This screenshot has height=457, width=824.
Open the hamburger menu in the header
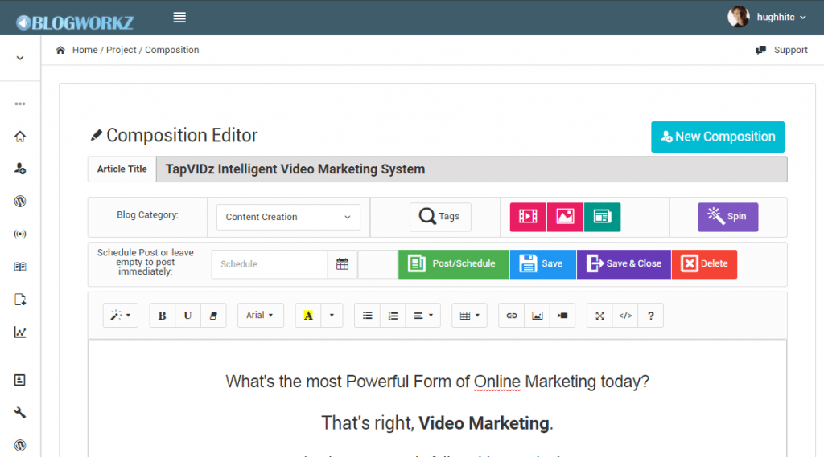179,18
